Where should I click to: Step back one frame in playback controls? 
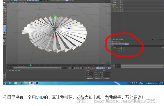tap(75, 68)
